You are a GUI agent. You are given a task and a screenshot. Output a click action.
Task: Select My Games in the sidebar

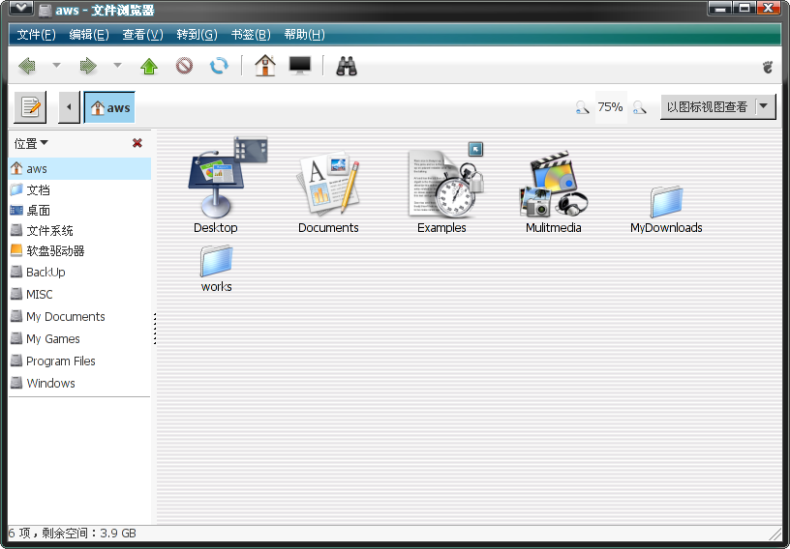pyautogui.click(x=79, y=338)
